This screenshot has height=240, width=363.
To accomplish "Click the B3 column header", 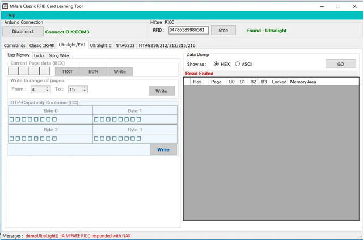I will (264, 82).
